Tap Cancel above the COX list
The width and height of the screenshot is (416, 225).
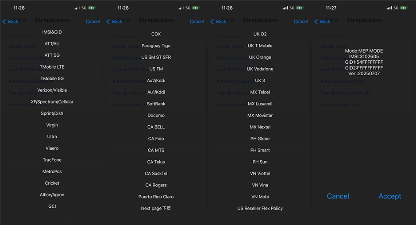click(x=197, y=22)
